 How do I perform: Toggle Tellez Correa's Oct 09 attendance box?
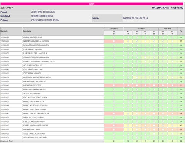click(x=172, y=134)
